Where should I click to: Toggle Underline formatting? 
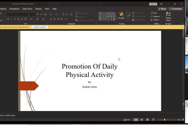15,19
